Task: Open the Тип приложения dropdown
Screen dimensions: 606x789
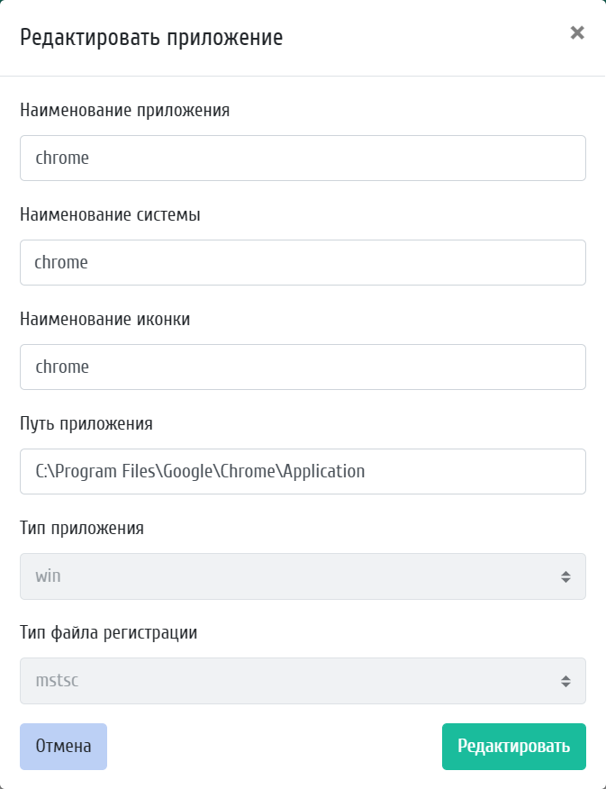Action: [303, 576]
